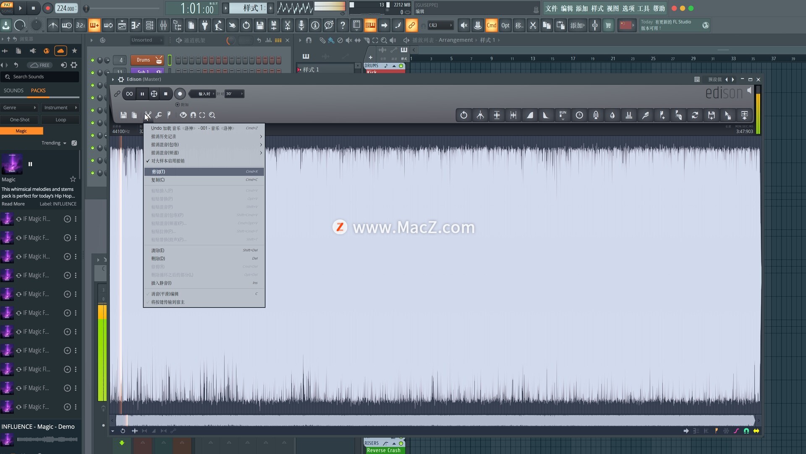
Task: Select 剪切(T) from the edit menu
Action: click(x=204, y=172)
